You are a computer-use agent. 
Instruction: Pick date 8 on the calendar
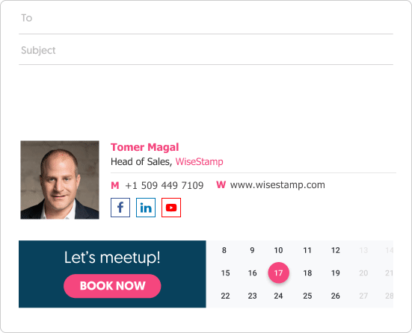click(x=224, y=250)
